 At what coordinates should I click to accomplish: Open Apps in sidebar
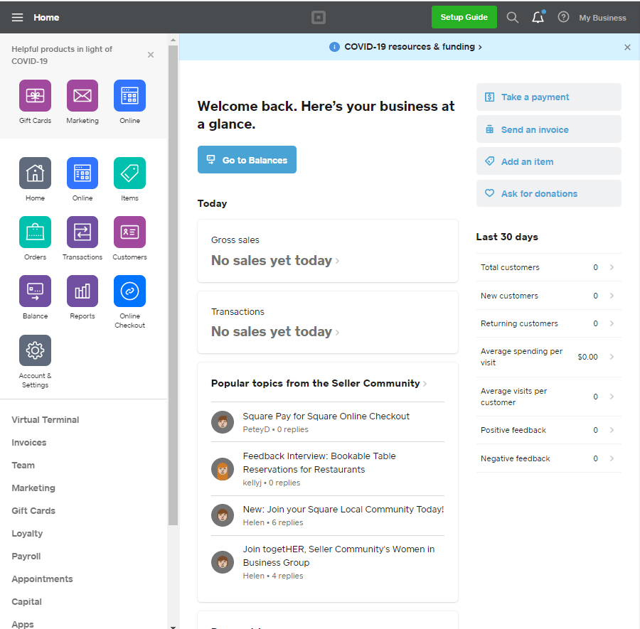pos(23,625)
